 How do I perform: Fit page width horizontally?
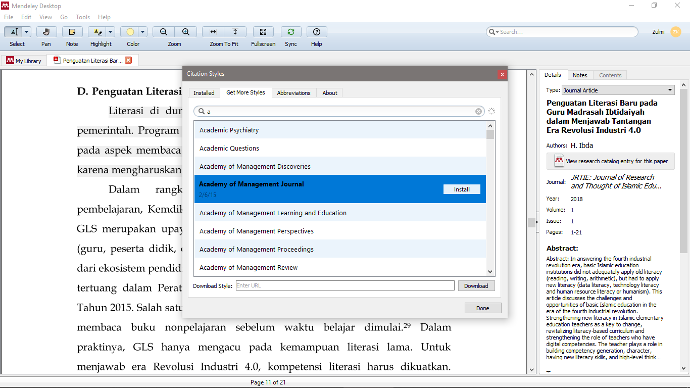point(213,32)
